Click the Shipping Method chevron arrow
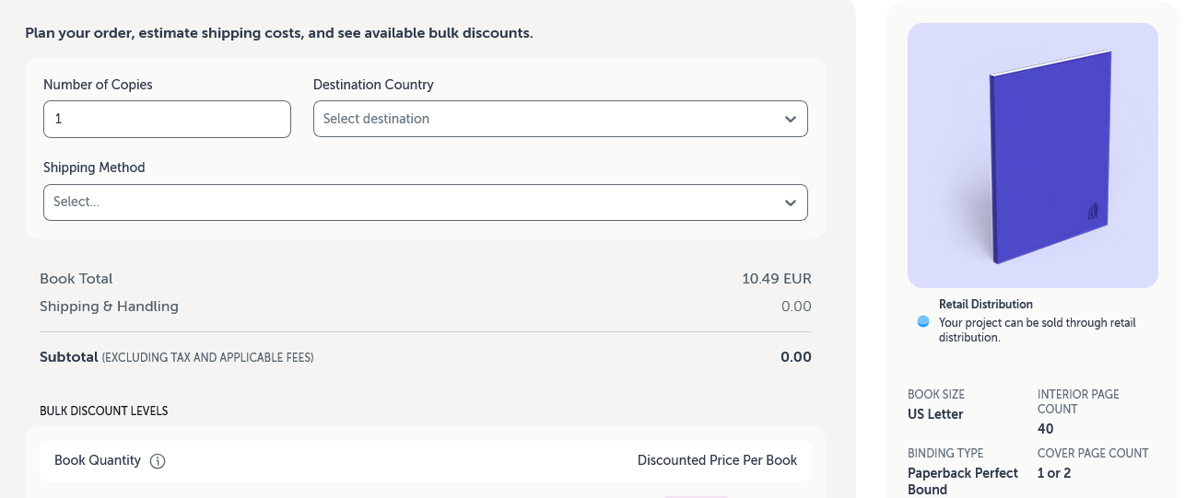 coord(790,203)
